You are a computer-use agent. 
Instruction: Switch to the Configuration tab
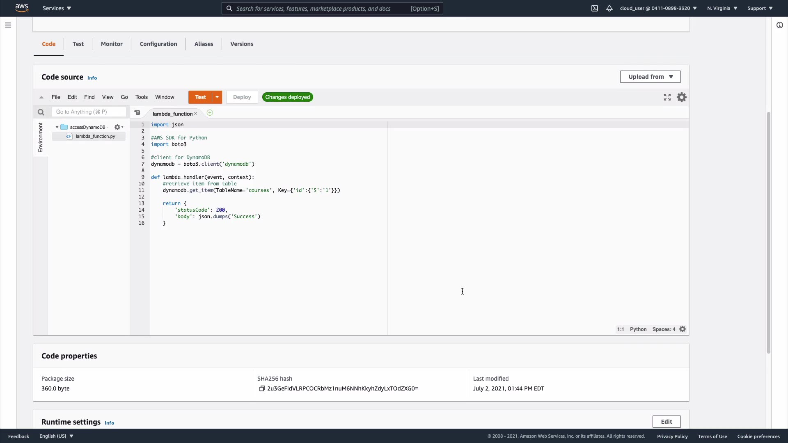(158, 44)
